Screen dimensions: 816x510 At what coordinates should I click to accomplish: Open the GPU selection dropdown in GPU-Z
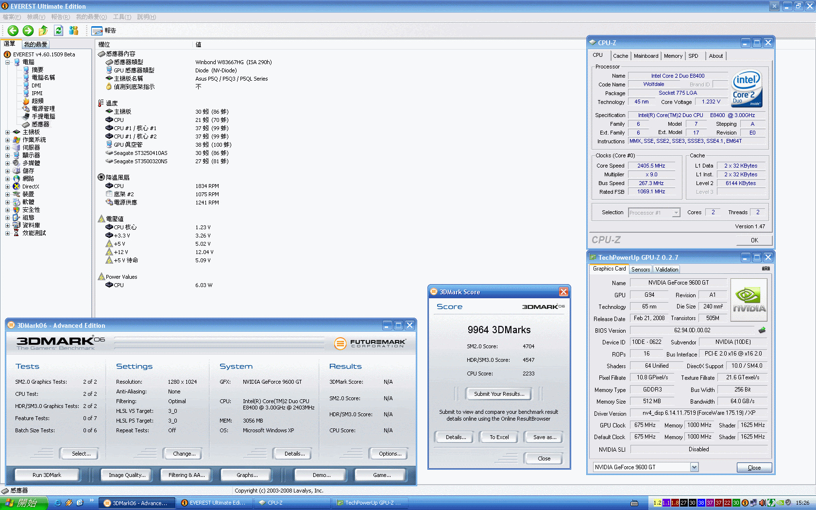point(694,467)
